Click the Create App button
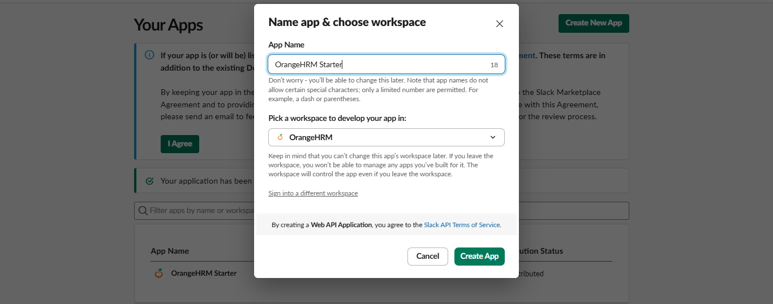 479,257
